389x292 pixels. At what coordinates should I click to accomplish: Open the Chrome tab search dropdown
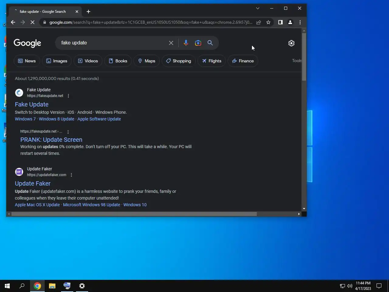(x=258, y=8)
